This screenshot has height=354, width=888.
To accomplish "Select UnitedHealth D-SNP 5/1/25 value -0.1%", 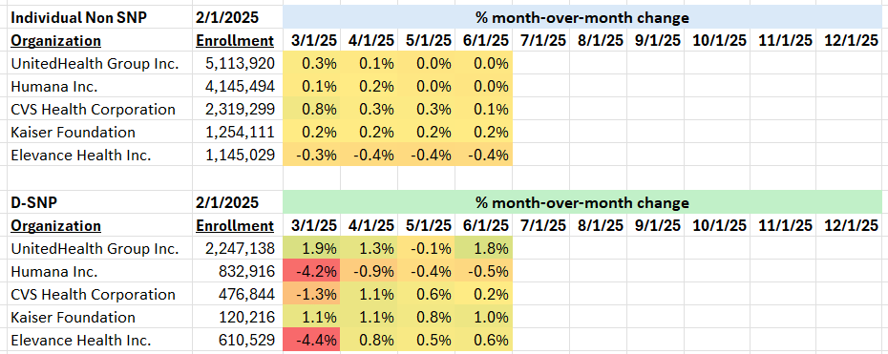I will click(426, 248).
